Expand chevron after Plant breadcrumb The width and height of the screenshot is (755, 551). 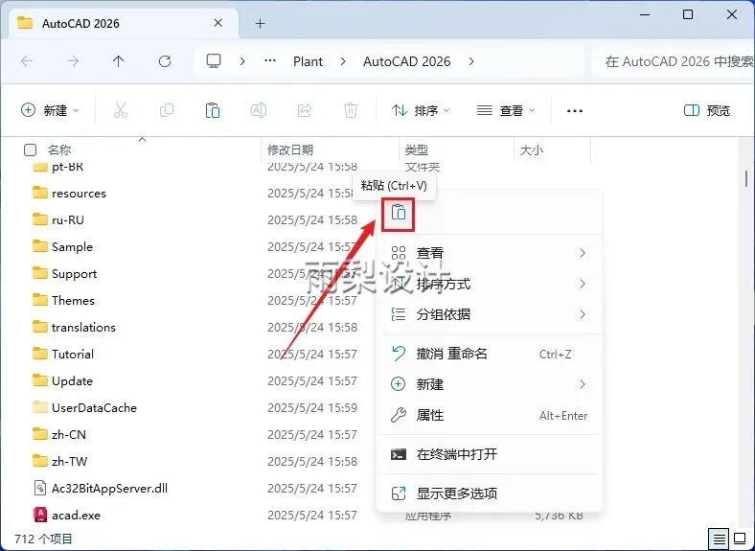point(343,61)
